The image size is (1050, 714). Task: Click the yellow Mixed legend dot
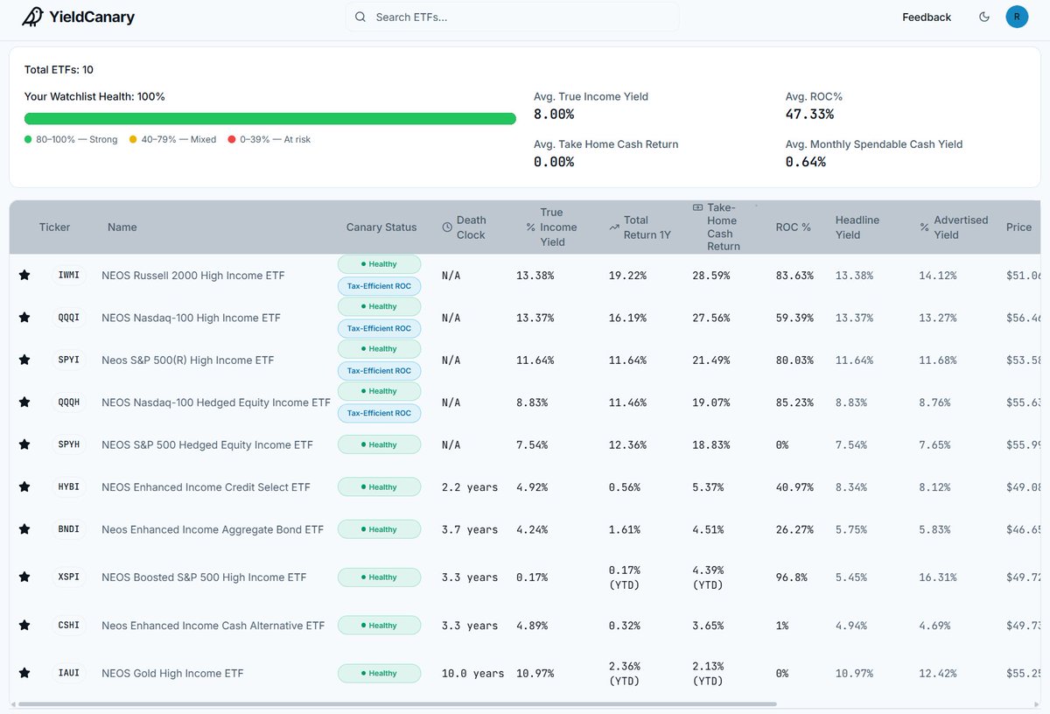point(133,139)
